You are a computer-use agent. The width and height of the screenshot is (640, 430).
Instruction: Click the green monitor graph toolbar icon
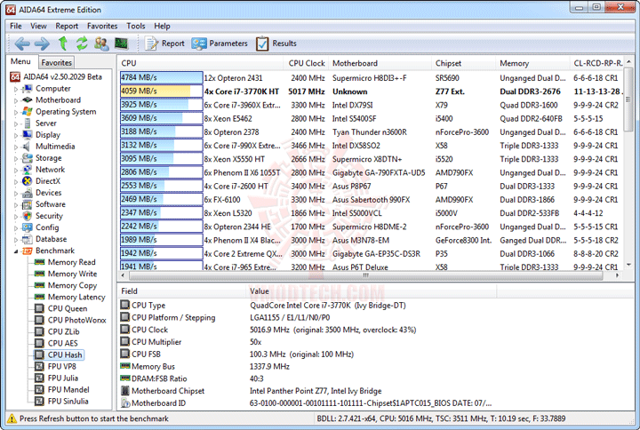click(x=121, y=43)
